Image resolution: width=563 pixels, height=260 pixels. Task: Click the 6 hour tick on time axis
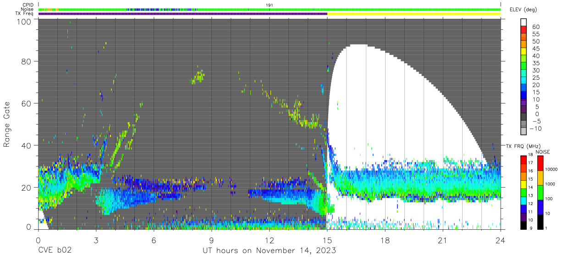[154, 240]
